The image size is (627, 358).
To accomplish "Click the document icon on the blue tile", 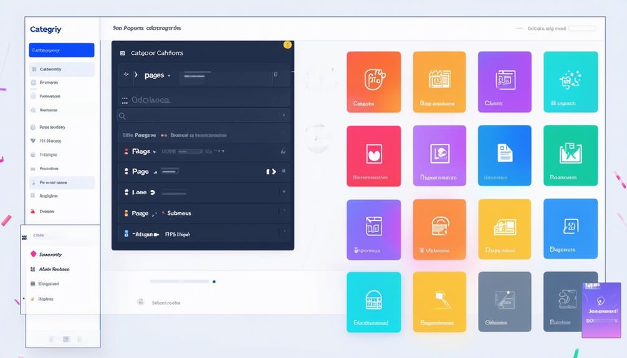I will coord(504,151).
